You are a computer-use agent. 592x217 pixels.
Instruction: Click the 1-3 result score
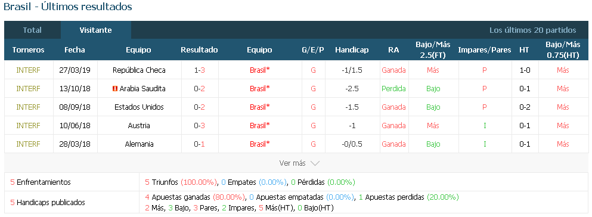[x=199, y=70]
